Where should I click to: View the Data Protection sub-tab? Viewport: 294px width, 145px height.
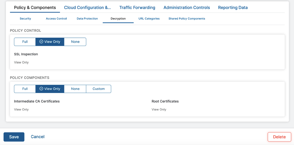[x=87, y=19]
